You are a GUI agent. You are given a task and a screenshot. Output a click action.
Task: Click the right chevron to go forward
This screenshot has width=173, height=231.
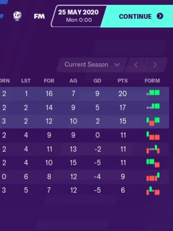point(154,64)
